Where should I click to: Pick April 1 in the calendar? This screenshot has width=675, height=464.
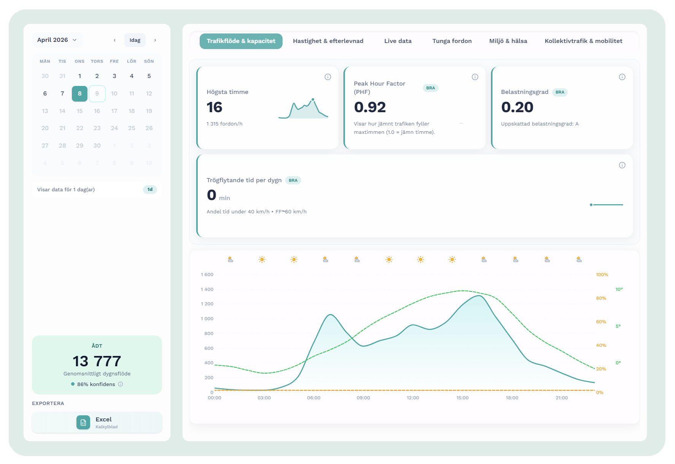[x=79, y=76]
